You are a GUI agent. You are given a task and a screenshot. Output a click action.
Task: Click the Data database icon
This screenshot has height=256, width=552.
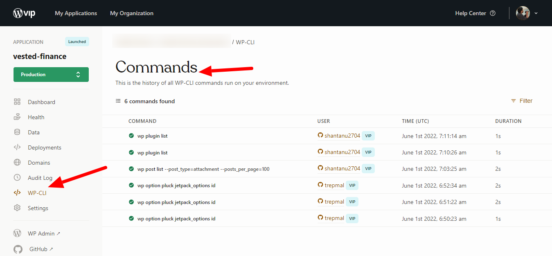tap(17, 132)
